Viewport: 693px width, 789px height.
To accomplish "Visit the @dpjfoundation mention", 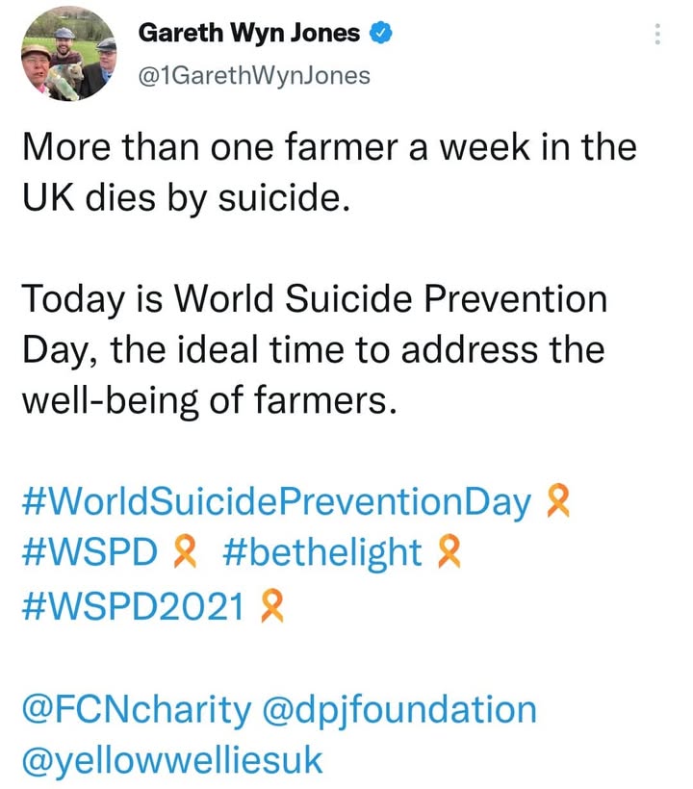I will [x=399, y=710].
